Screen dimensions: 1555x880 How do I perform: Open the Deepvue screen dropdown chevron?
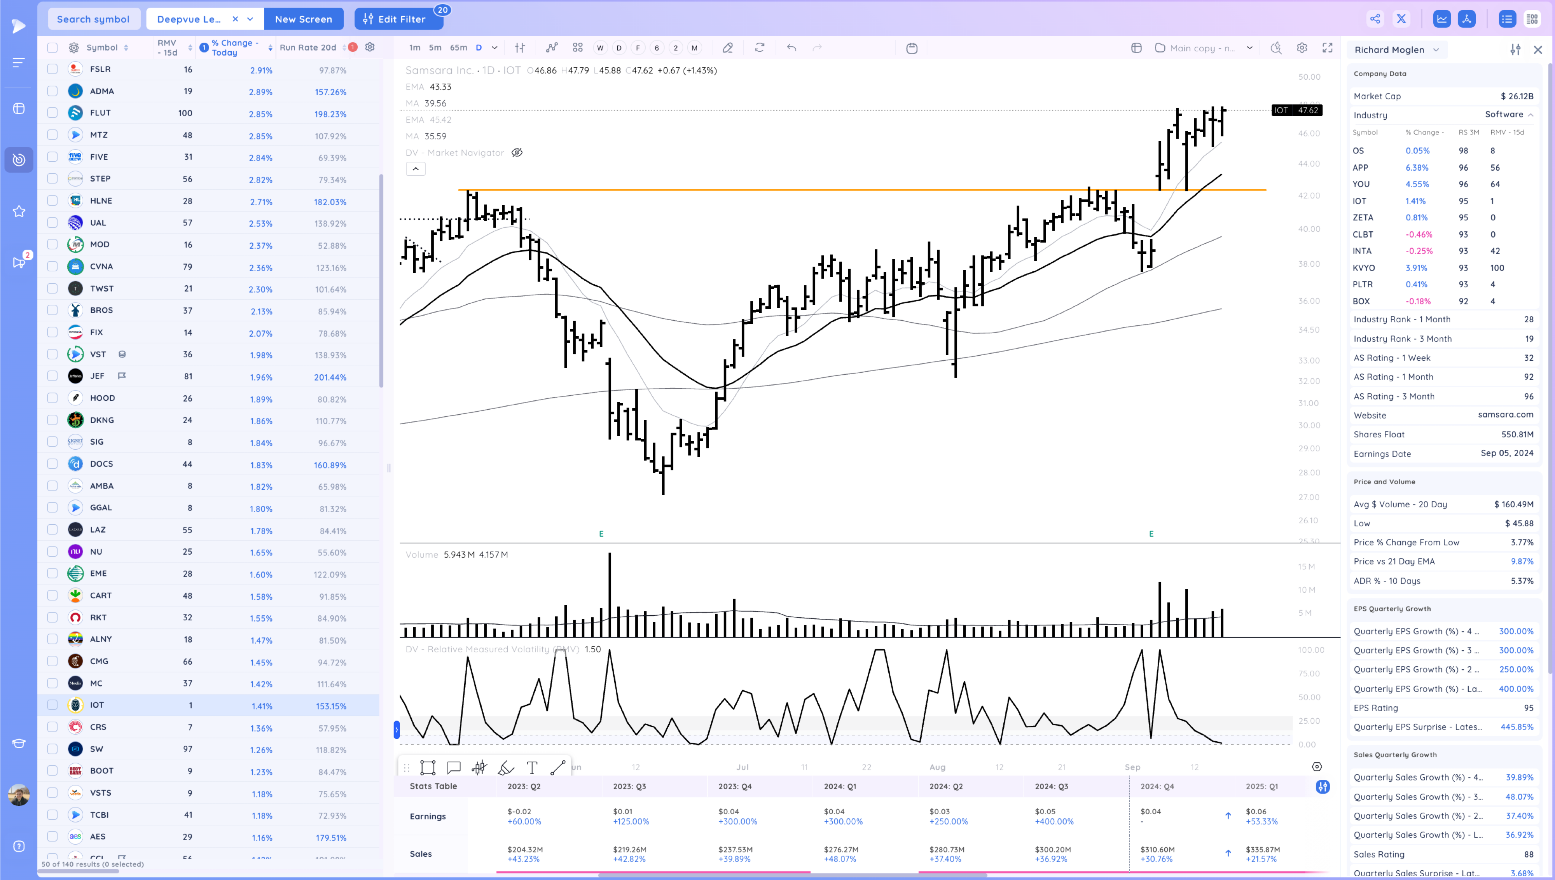click(250, 19)
